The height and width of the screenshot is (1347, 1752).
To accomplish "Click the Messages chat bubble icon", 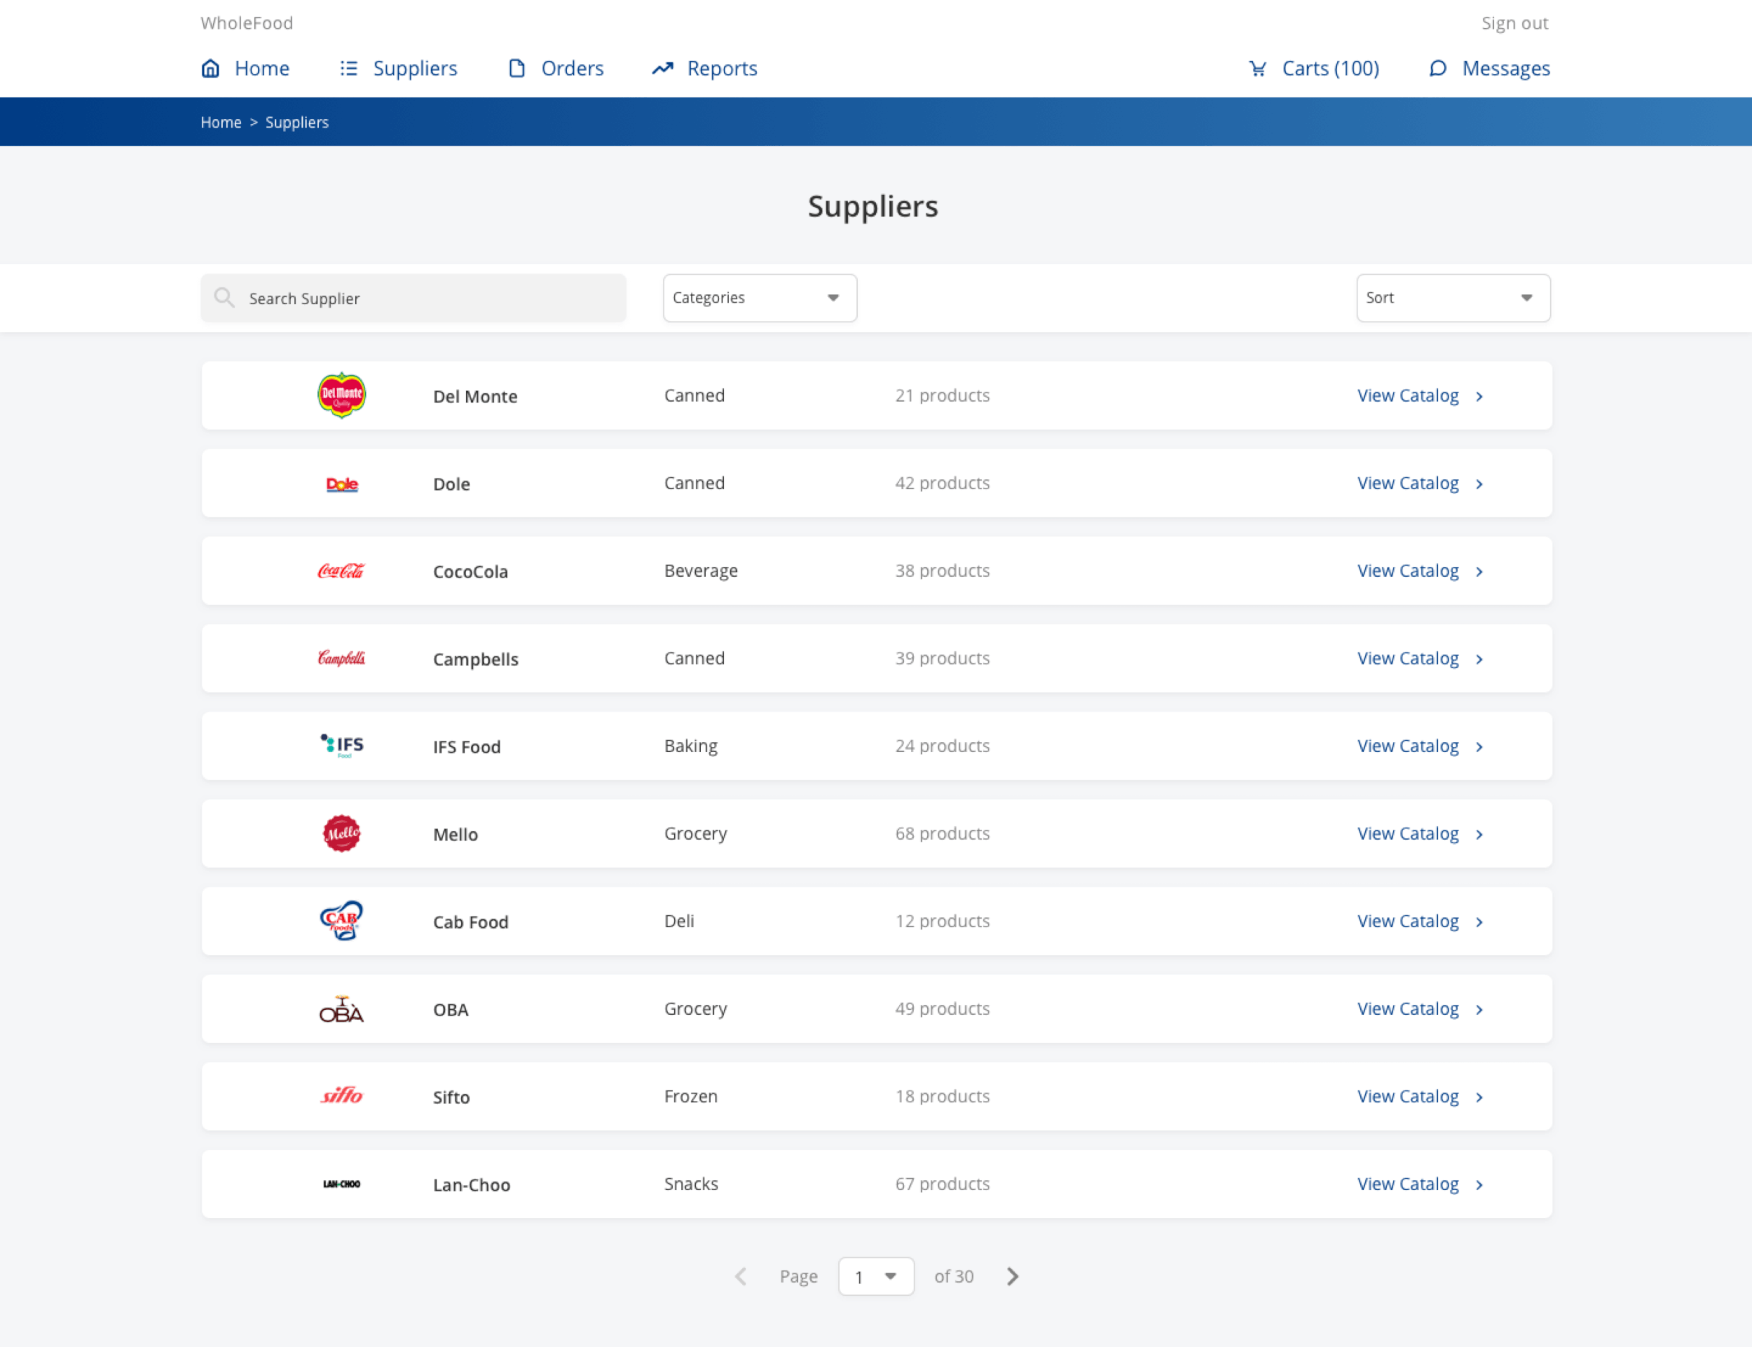I will (x=1437, y=68).
